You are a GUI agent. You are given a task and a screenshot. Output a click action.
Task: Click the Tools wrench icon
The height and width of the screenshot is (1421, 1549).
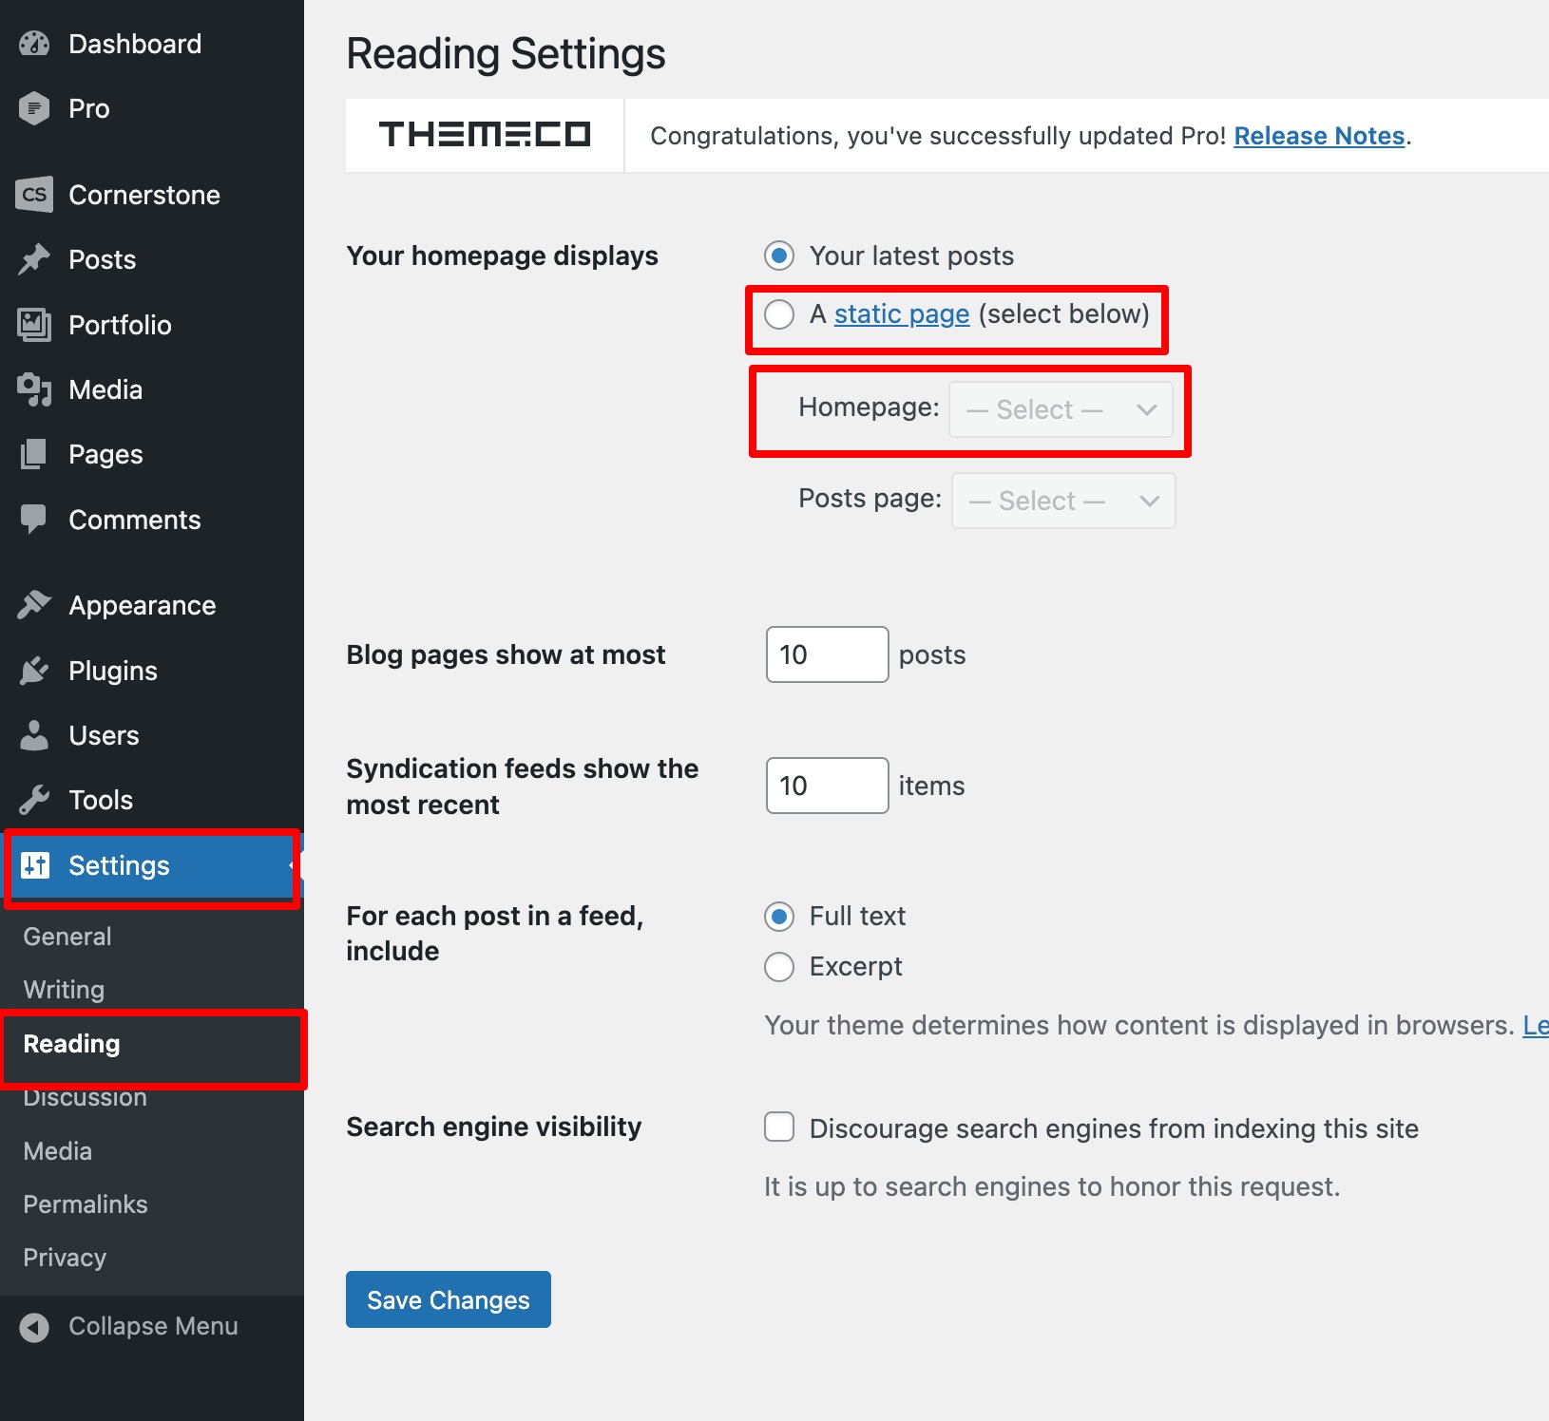tap(34, 800)
